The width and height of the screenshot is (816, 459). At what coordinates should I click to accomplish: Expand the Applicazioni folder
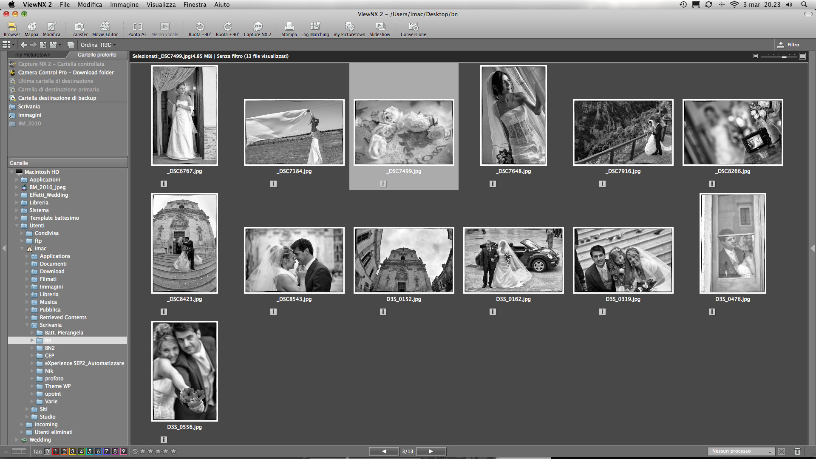[x=17, y=180]
